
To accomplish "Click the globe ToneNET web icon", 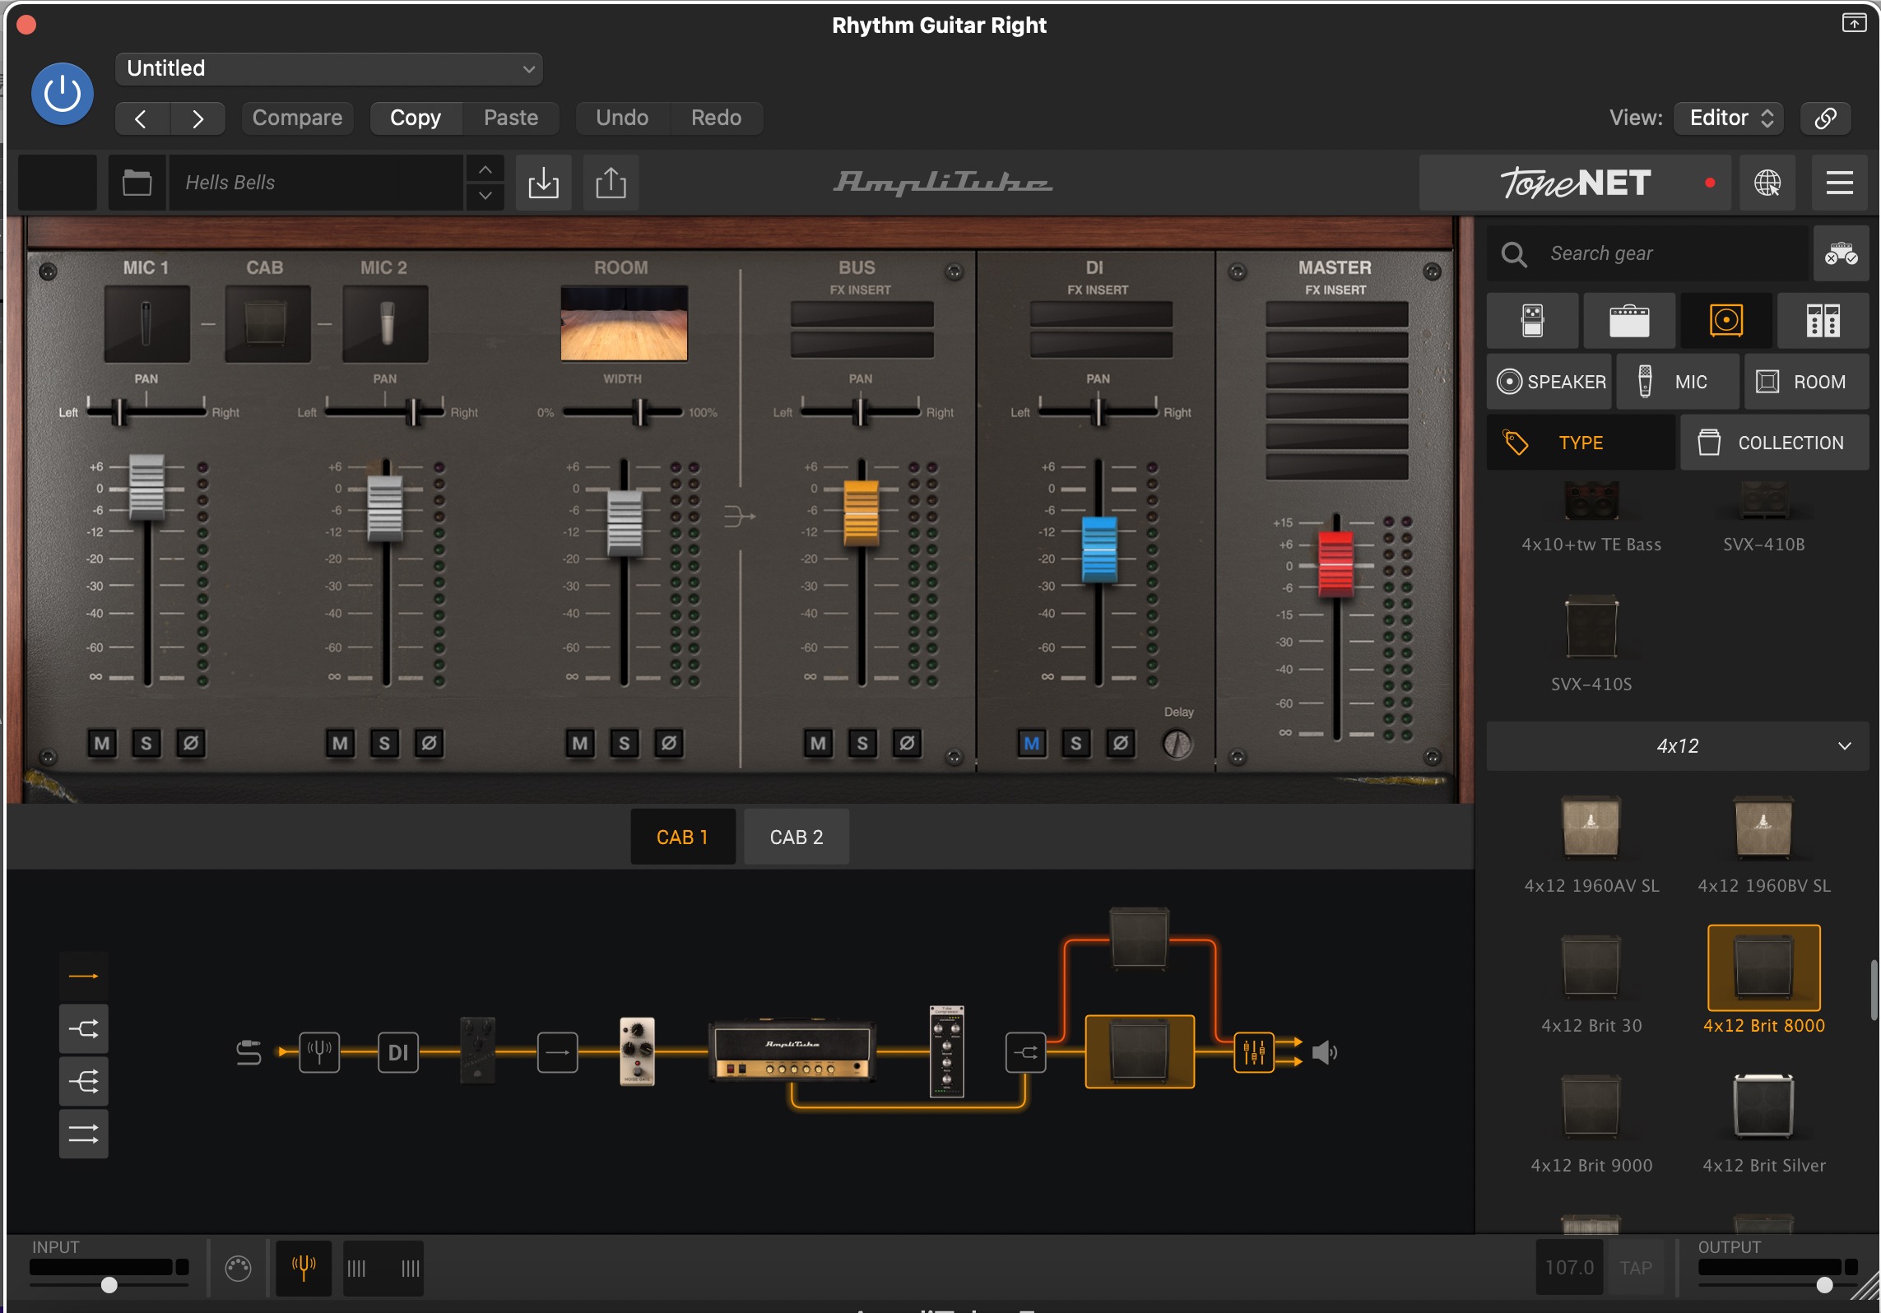I will 1767,183.
